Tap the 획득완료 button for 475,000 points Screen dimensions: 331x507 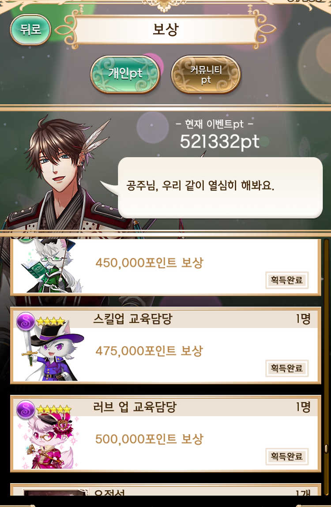click(287, 368)
